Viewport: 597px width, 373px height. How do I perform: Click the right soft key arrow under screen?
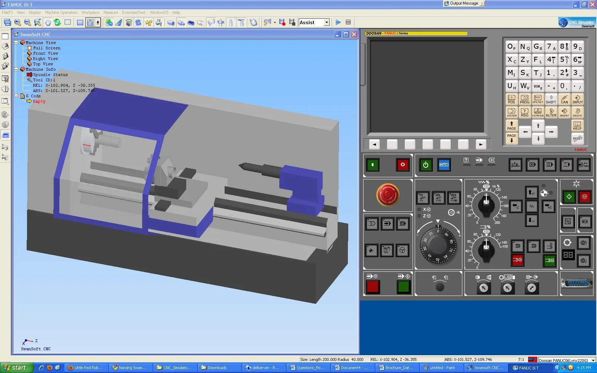point(481,144)
